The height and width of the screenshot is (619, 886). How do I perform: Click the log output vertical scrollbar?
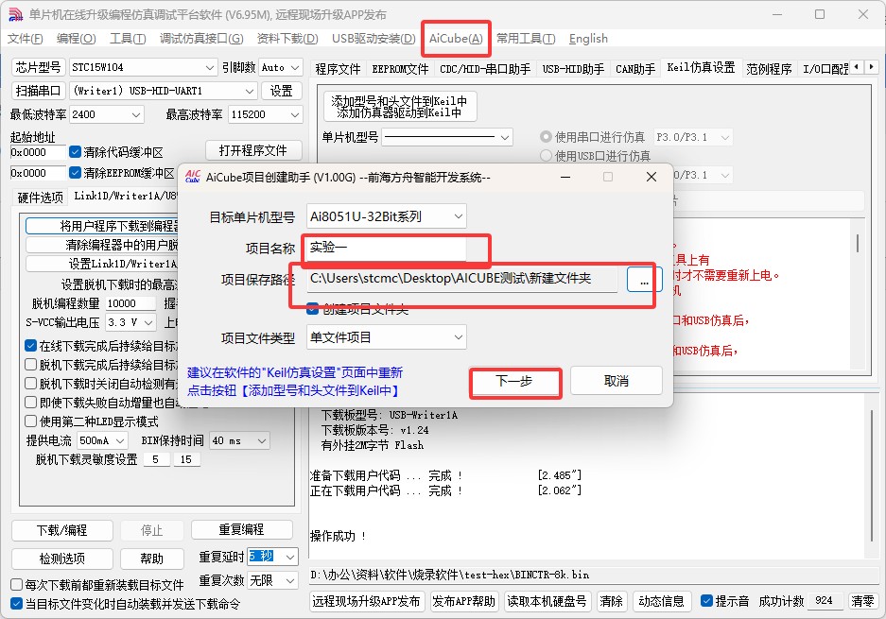coord(871,475)
